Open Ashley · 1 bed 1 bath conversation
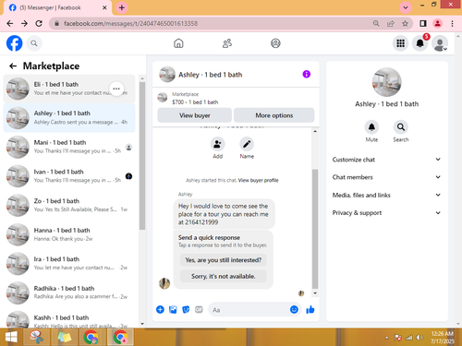This screenshot has height=346, width=462. (69, 118)
